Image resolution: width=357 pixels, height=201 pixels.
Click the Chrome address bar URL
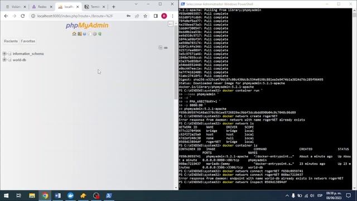click(75, 16)
